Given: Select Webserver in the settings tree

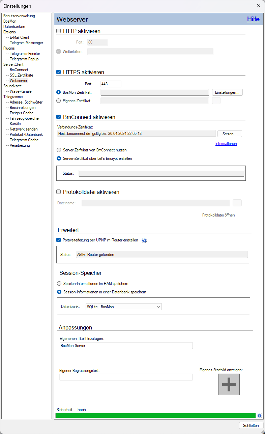Looking at the screenshot, I should [19, 81].
